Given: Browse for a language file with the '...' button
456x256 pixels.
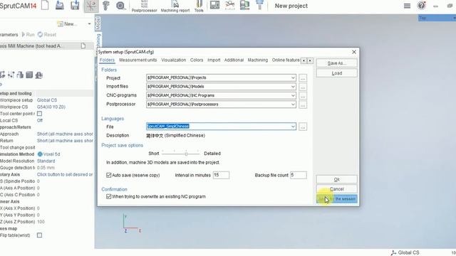Looking at the screenshot, I should click(x=303, y=127).
